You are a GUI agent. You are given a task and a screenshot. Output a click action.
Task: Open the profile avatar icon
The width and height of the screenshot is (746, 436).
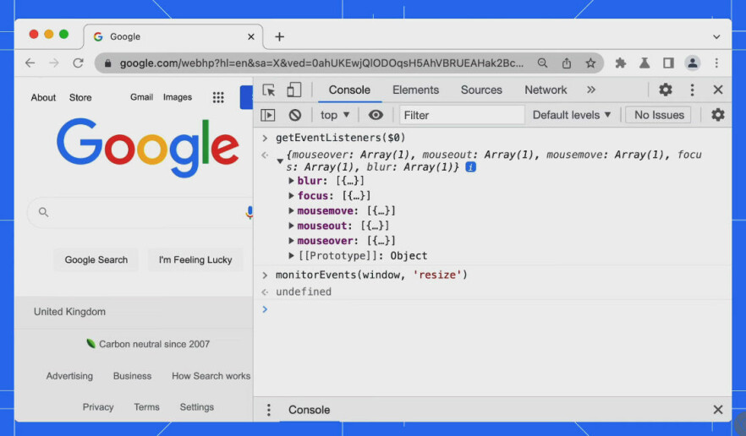(692, 63)
